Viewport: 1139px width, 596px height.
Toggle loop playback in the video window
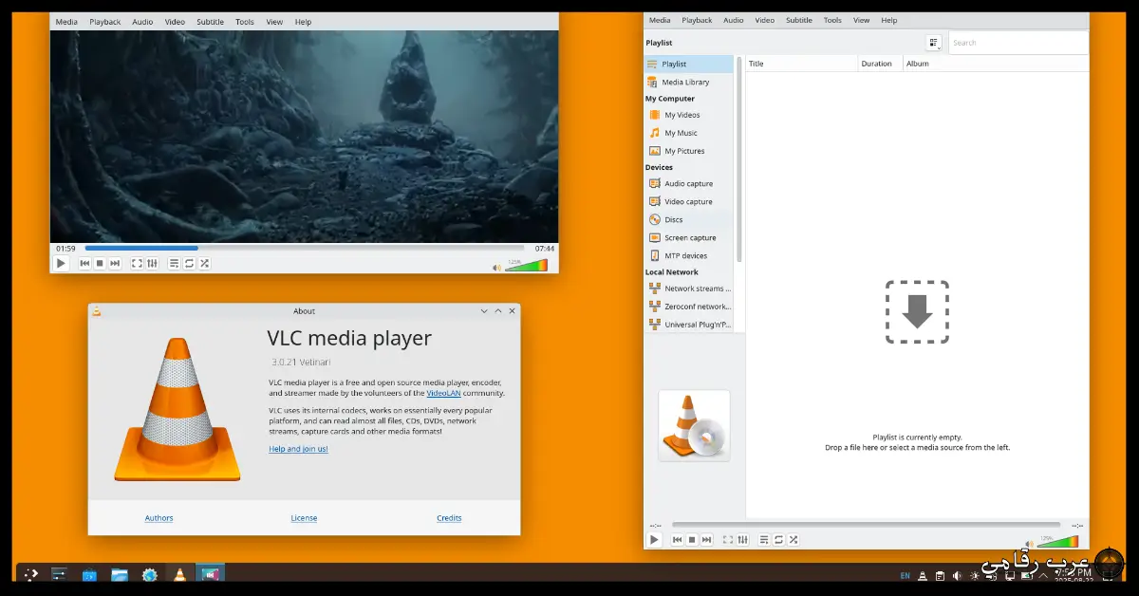click(x=189, y=263)
